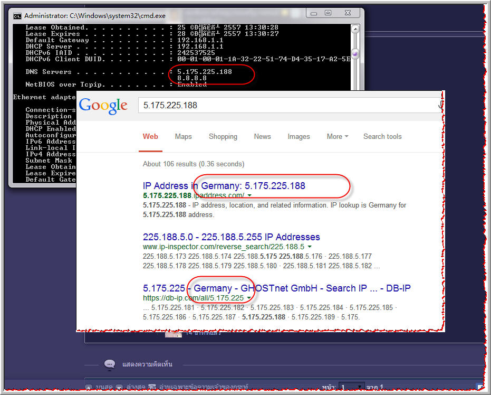Expand dropdown arrow beside ipaddress.com URL
Viewport: 491px width, 395px height.
click(x=249, y=195)
